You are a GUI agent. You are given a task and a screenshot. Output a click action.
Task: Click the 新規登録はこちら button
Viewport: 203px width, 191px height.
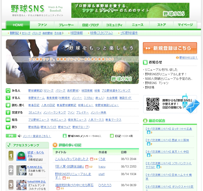click(170, 48)
